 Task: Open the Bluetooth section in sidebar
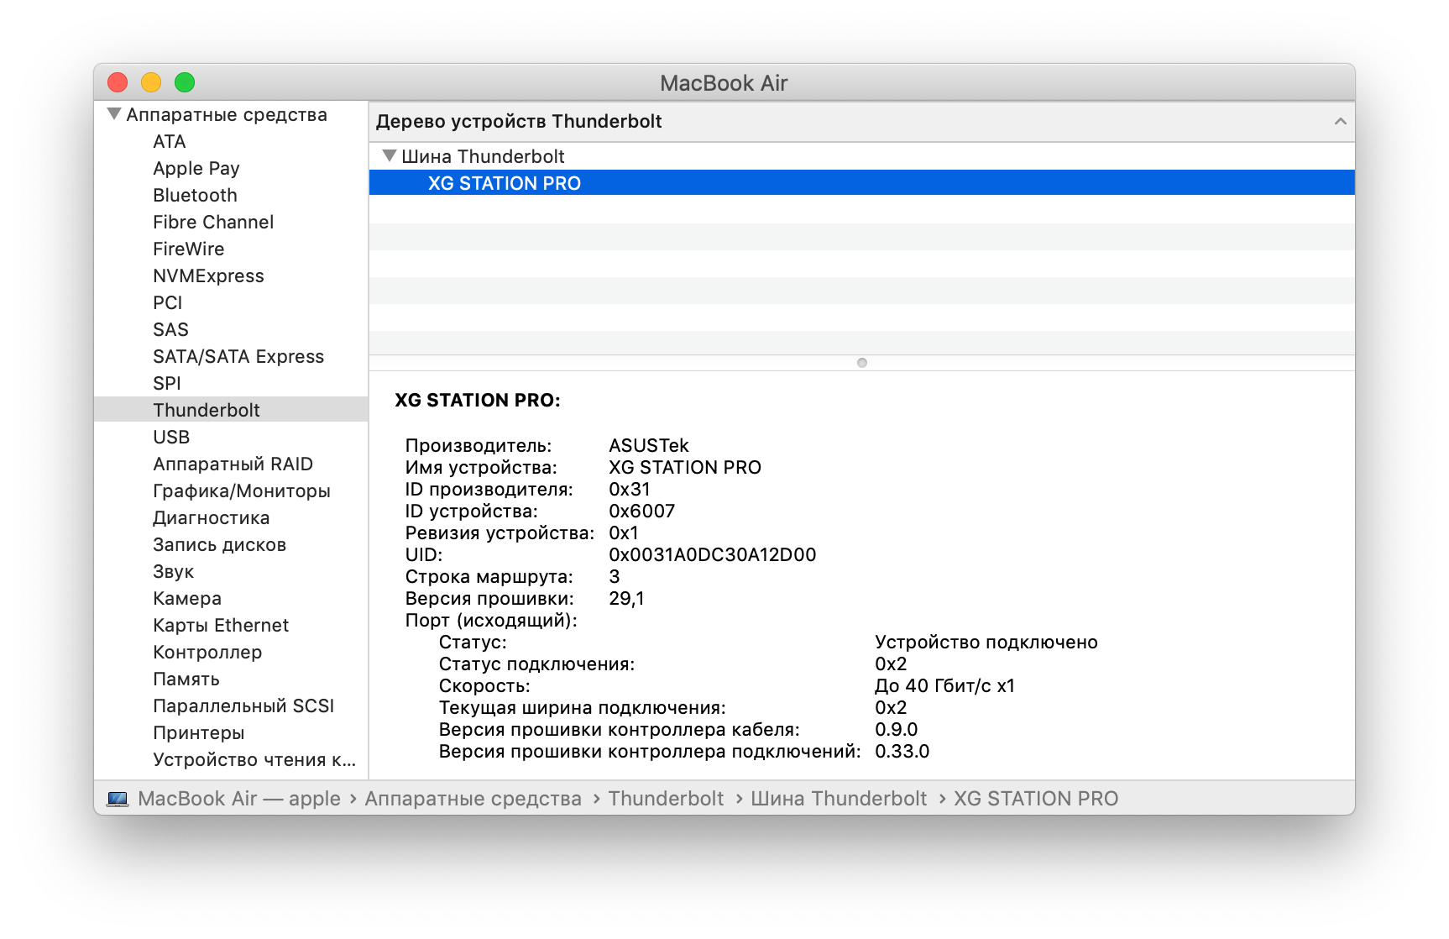click(195, 195)
